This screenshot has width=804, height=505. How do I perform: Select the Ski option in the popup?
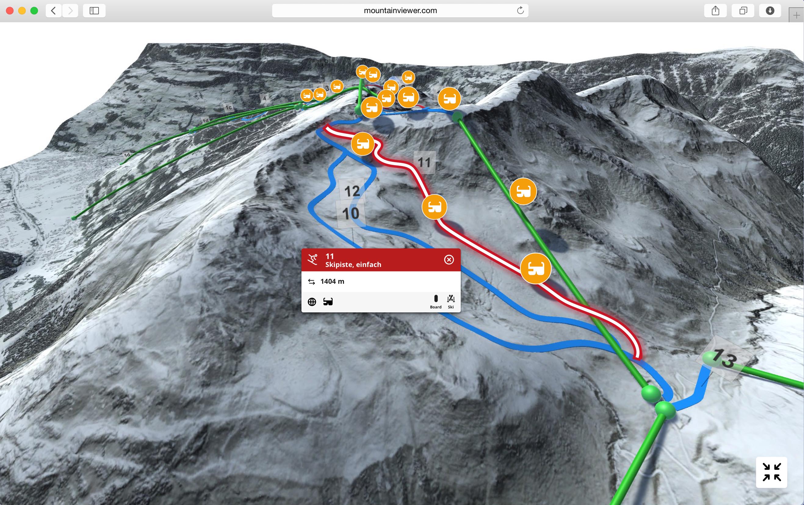451,301
